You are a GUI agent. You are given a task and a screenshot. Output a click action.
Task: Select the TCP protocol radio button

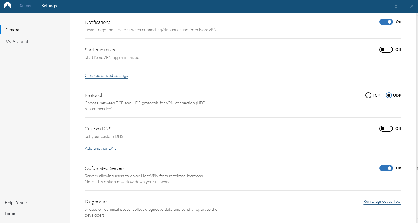368,95
